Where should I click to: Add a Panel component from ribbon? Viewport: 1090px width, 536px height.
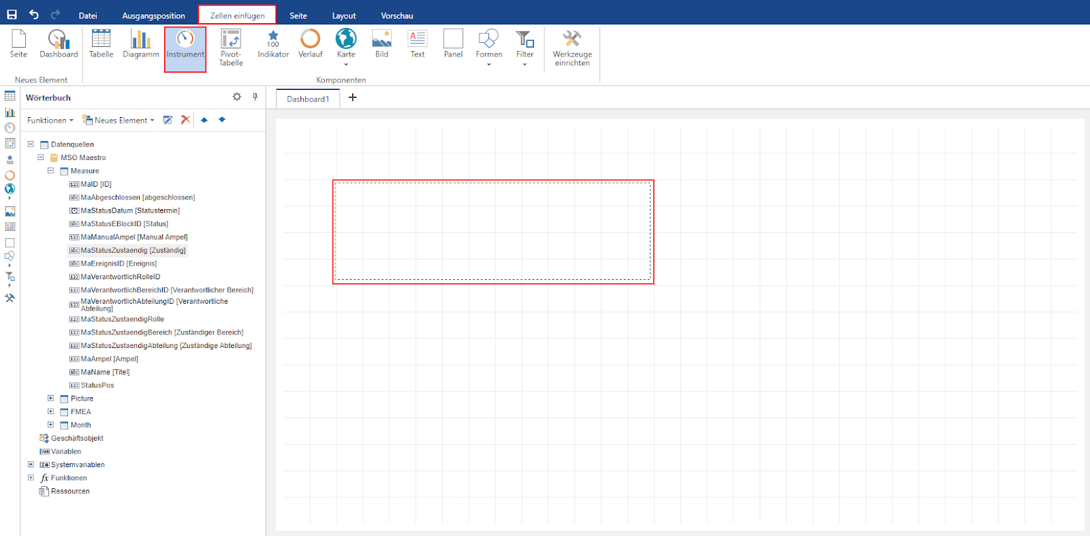click(x=453, y=44)
